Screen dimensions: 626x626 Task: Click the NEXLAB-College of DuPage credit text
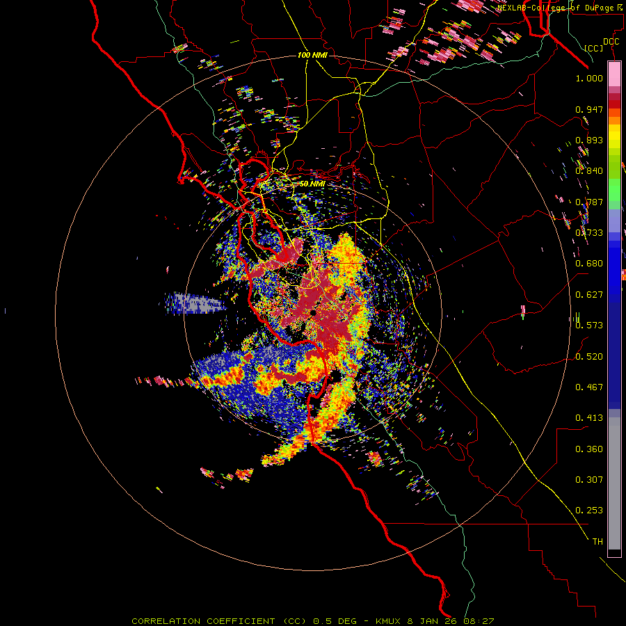tap(561, 8)
